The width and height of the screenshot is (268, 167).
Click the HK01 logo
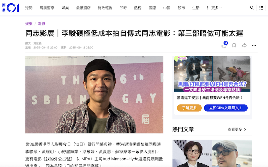pos(10,8)
